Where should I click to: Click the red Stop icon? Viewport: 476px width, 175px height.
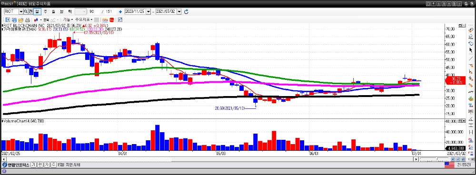click(112, 19)
